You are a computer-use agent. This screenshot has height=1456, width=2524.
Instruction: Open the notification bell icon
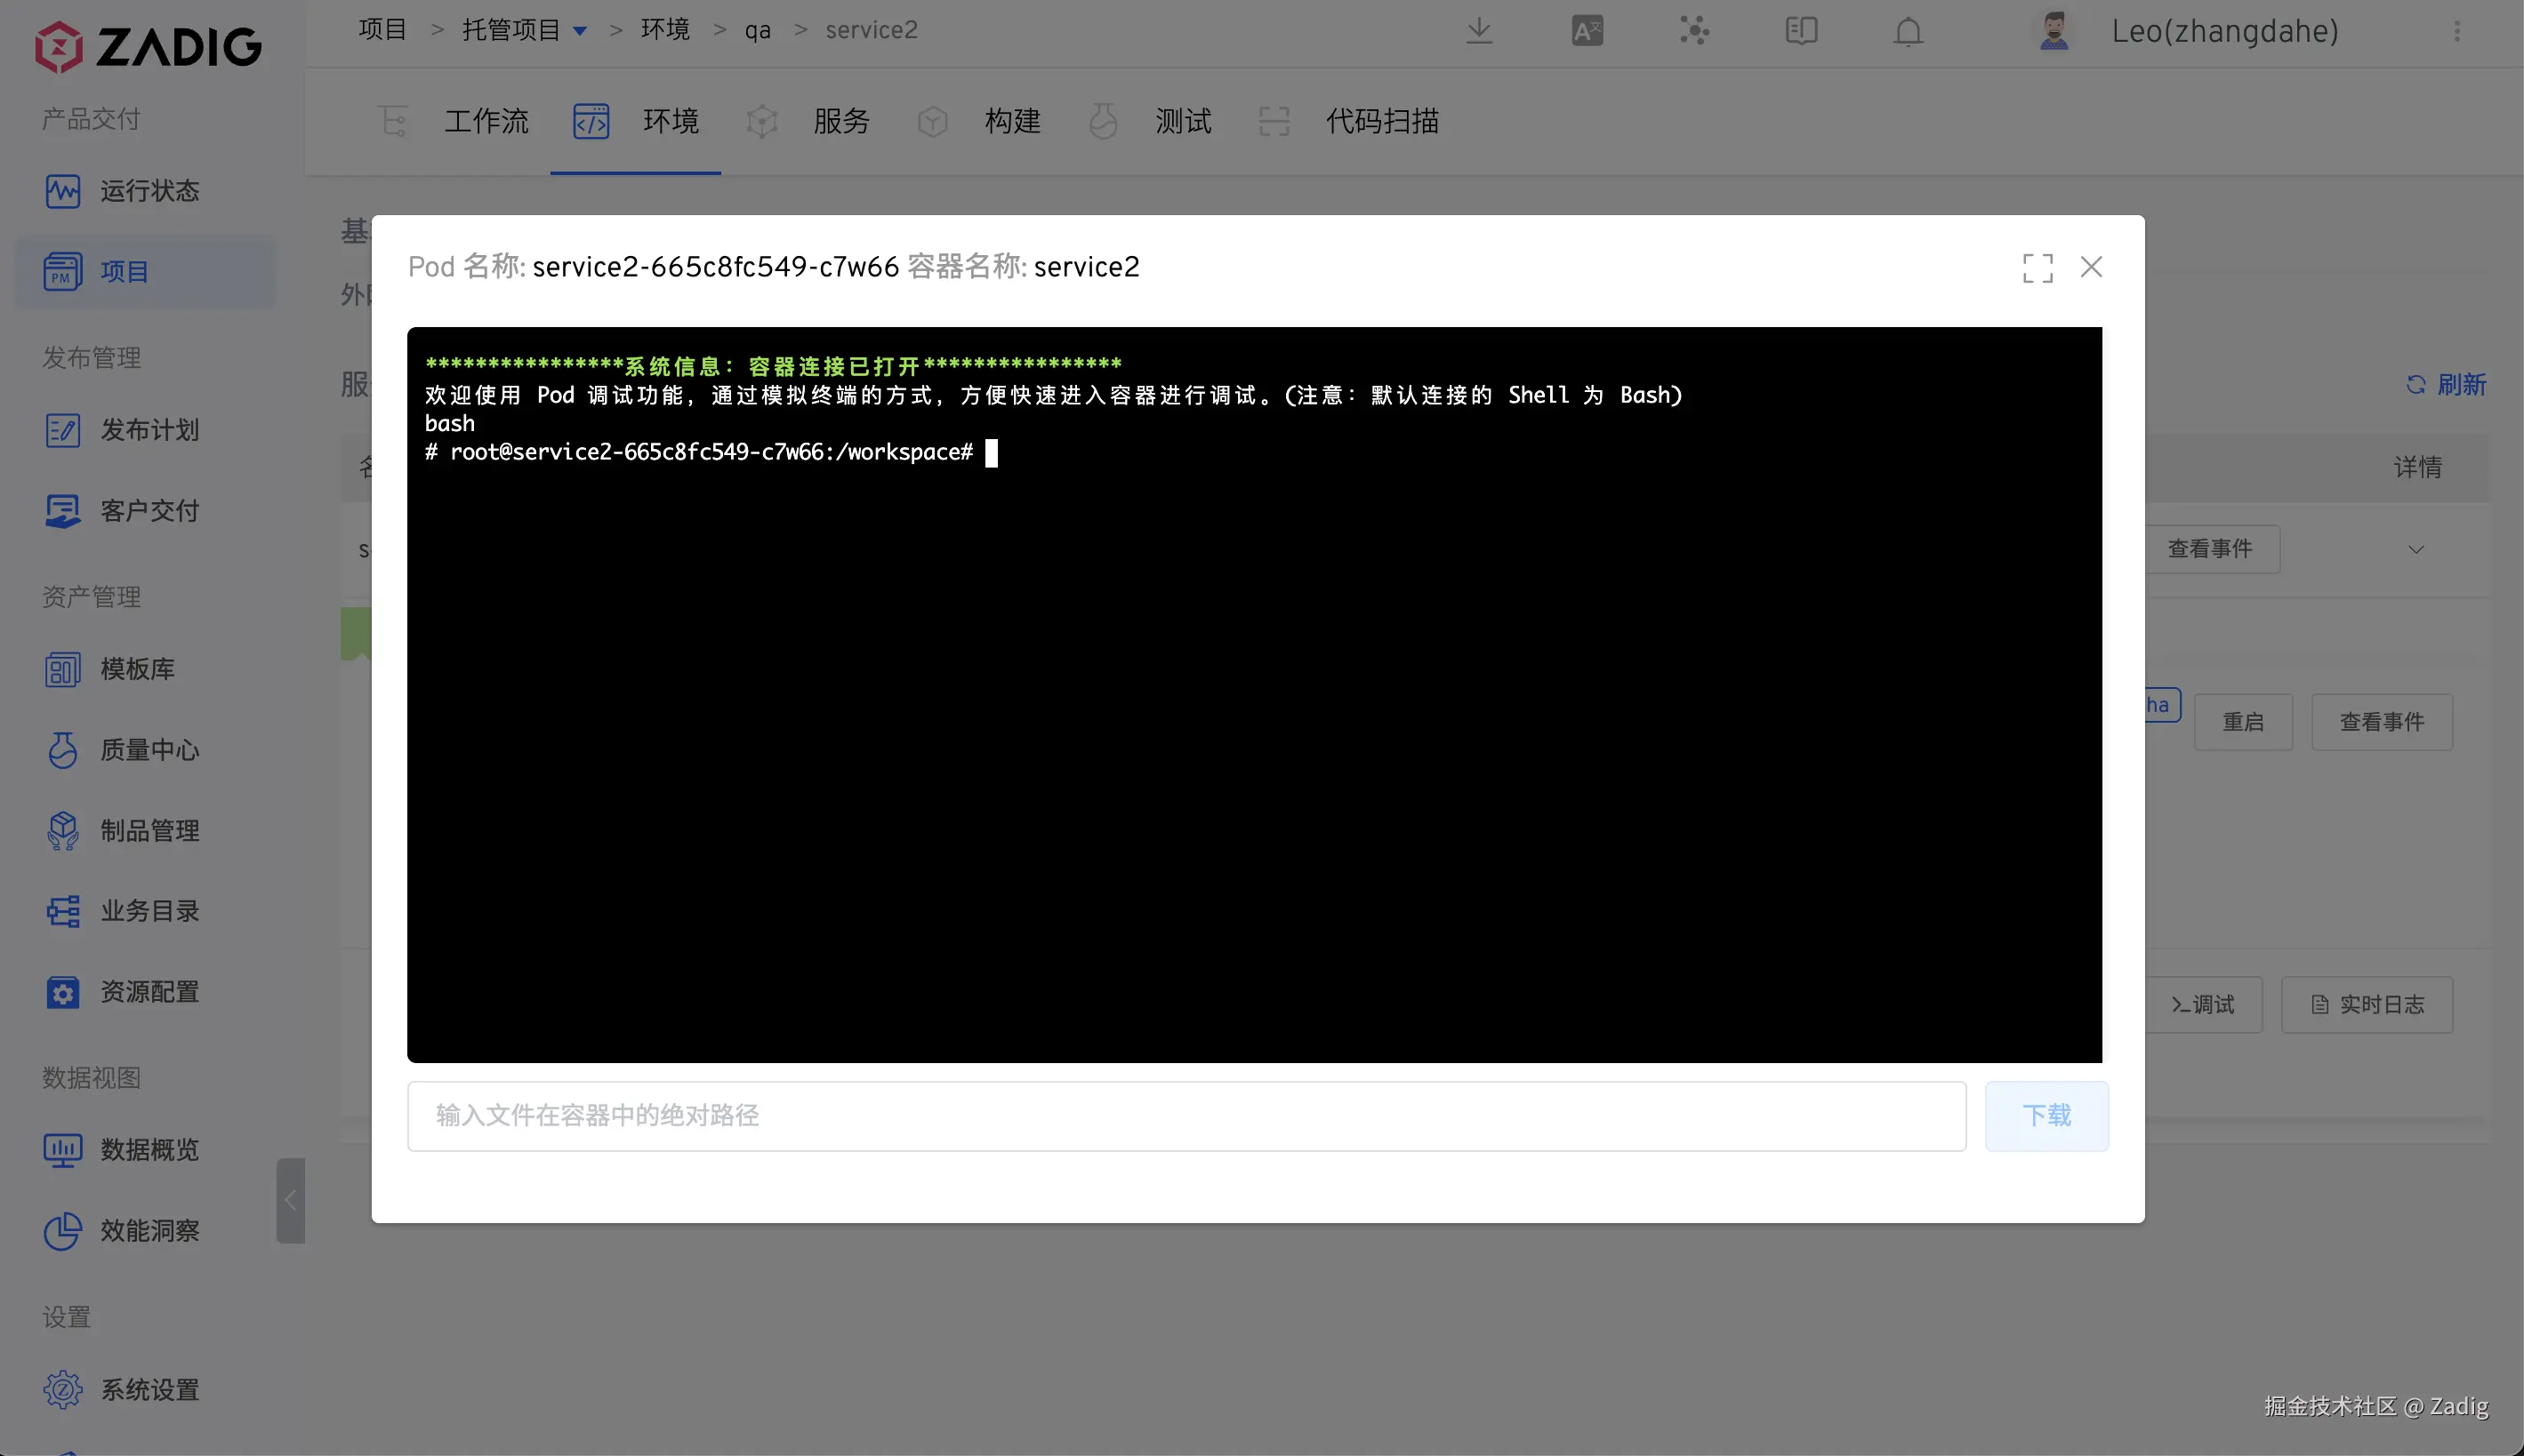click(x=1908, y=31)
